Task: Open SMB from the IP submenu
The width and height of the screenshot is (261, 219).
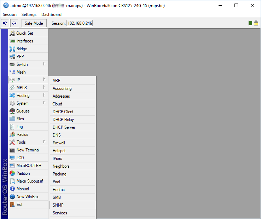Action: (72, 197)
